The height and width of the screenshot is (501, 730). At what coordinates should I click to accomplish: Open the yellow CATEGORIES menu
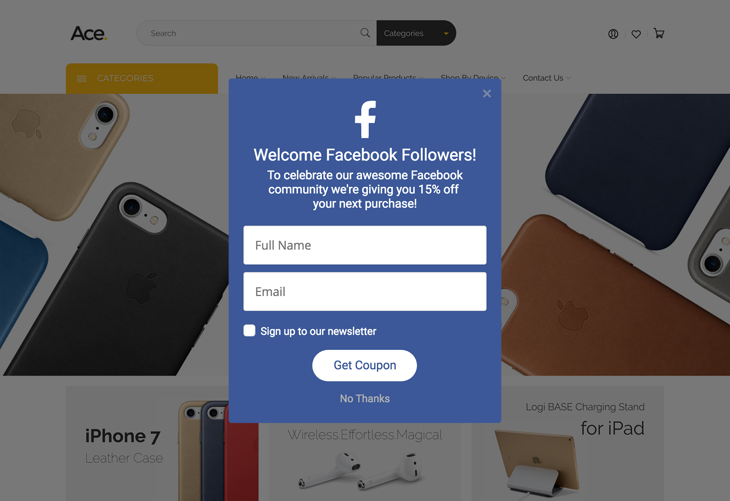142,79
